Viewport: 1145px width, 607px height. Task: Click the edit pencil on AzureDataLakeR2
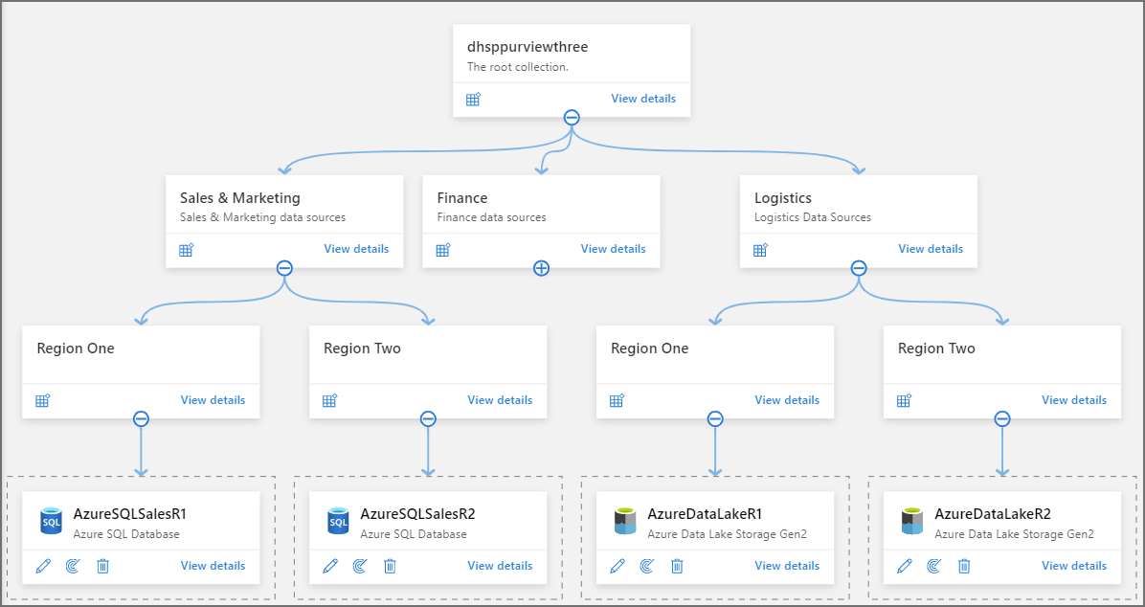pos(904,566)
